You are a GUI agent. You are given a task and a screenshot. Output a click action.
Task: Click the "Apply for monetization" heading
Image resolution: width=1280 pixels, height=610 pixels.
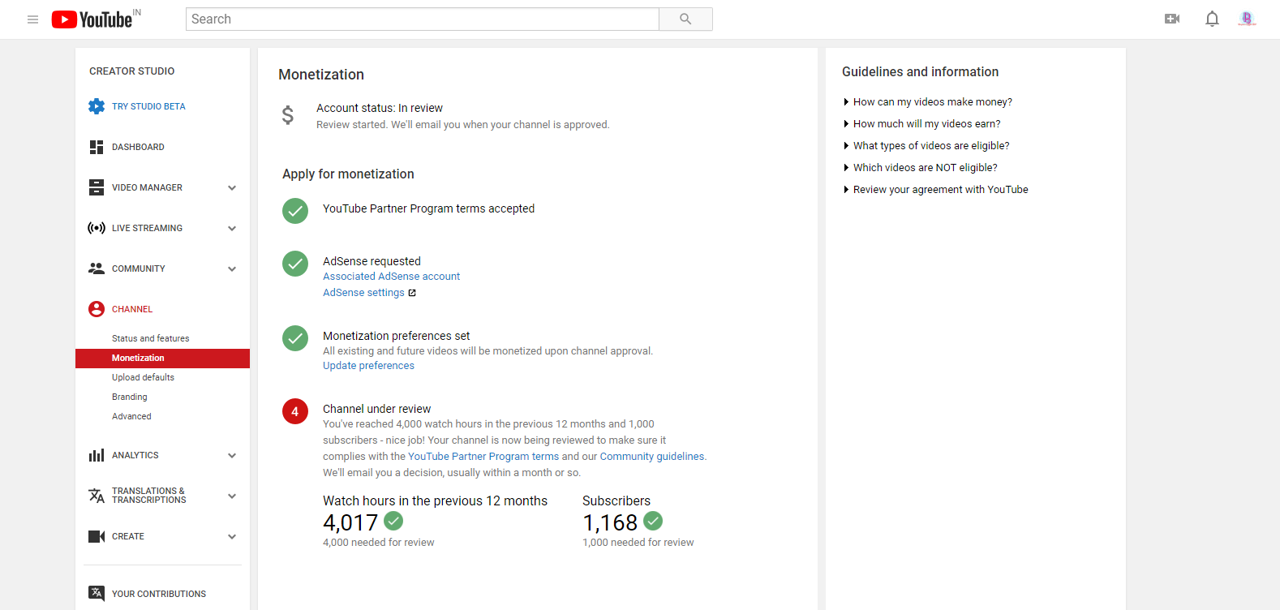pos(348,174)
